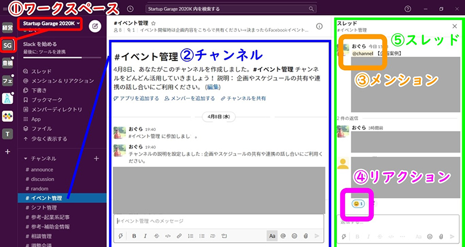Mention someone with @ in channel composer
465x247 pixels.
[x=283, y=236]
